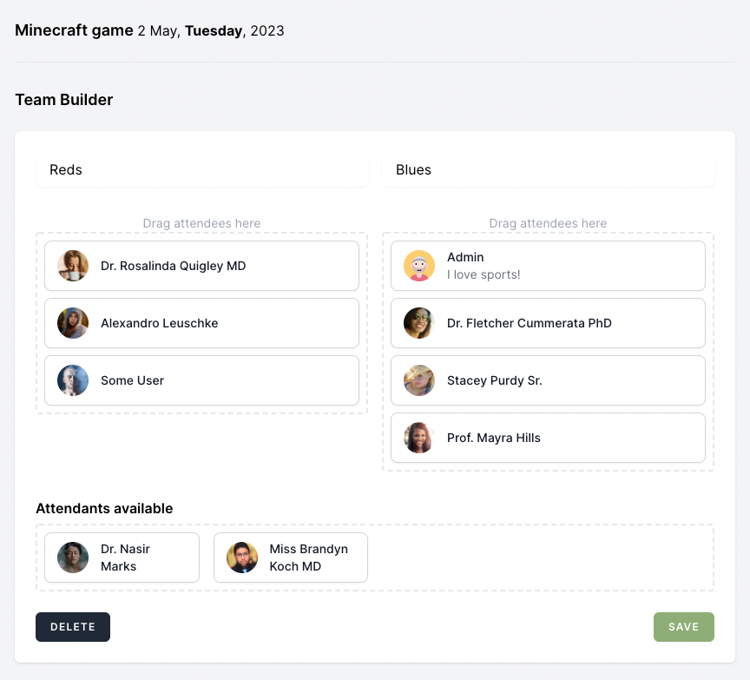The image size is (750, 680).
Task: Click the Admin cartoon avatar icon
Action: 419,266
